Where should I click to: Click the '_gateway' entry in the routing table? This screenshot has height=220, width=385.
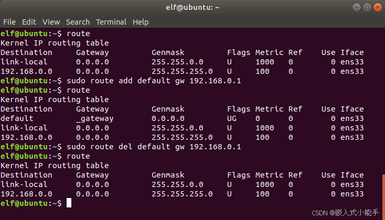95,118
